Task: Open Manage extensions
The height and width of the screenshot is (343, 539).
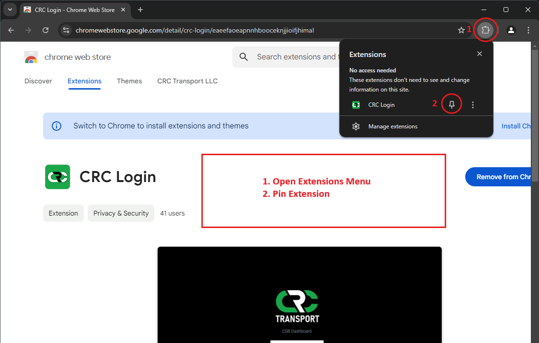Action: [x=392, y=126]
